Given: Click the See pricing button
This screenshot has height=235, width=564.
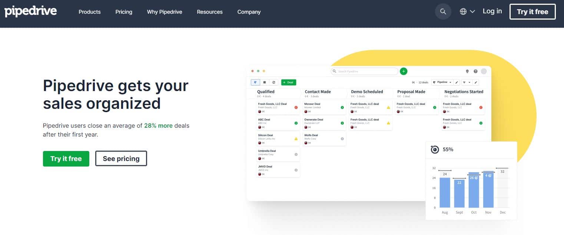Looking at the screenshot, I should pos(121,158).
